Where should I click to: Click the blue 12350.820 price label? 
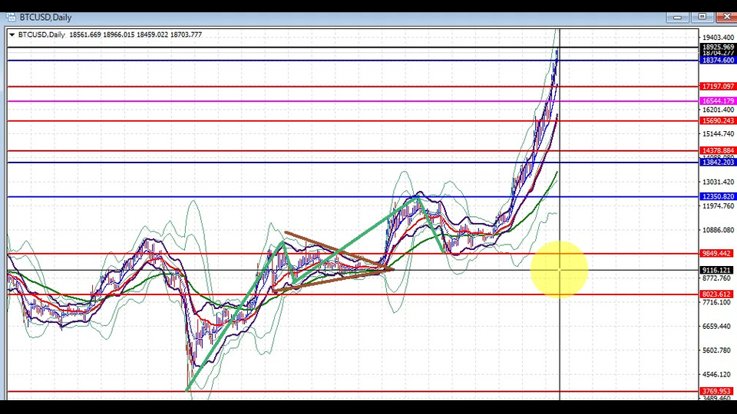(x=718, y=197)
